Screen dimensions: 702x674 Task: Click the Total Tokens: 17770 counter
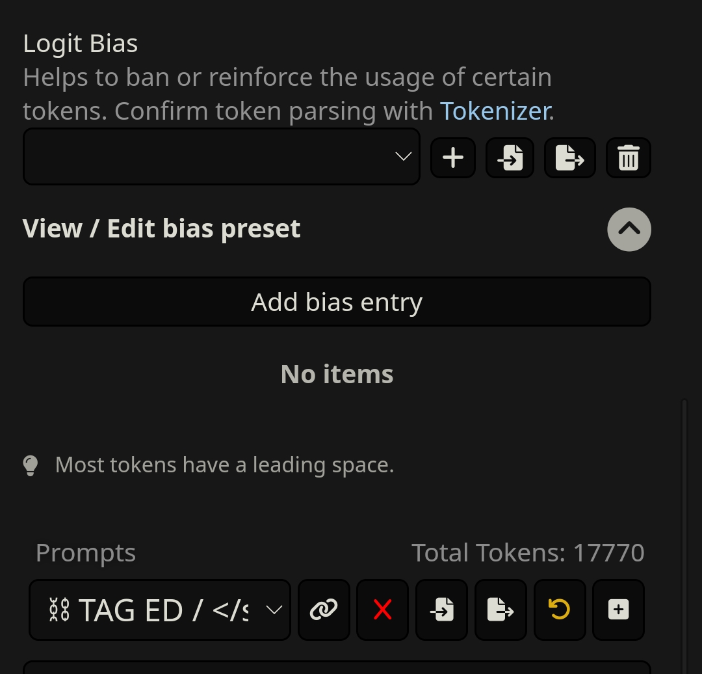point(528,552)
